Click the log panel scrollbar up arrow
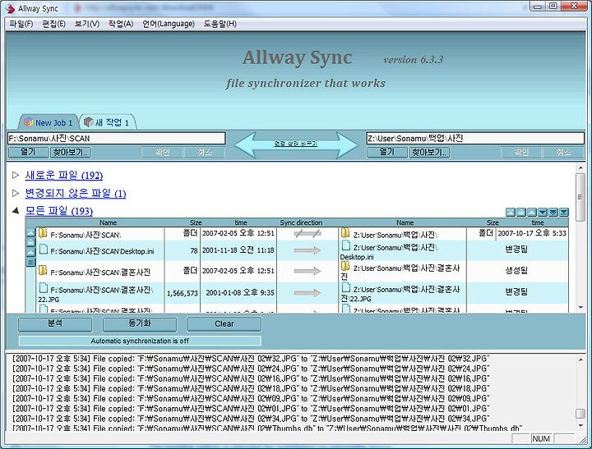 click(x=580, y=360)
